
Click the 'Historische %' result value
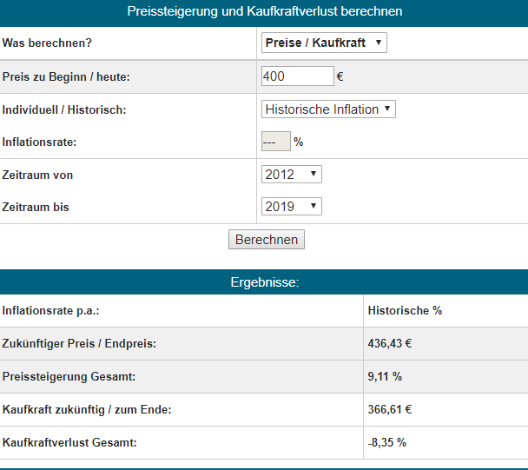pyautogui.click(x=405, y=311)
